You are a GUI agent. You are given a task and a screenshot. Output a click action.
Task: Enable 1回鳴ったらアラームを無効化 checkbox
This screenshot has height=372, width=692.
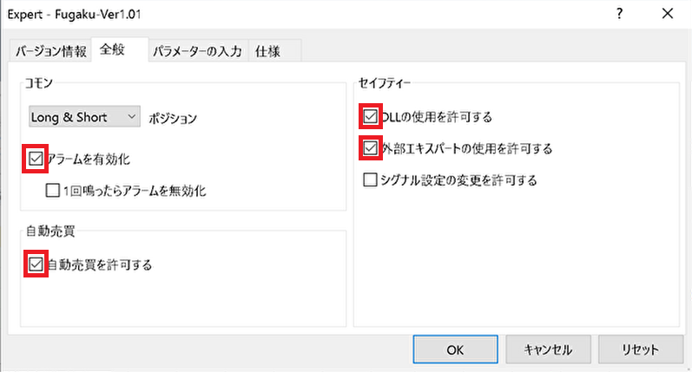point(53,188)
